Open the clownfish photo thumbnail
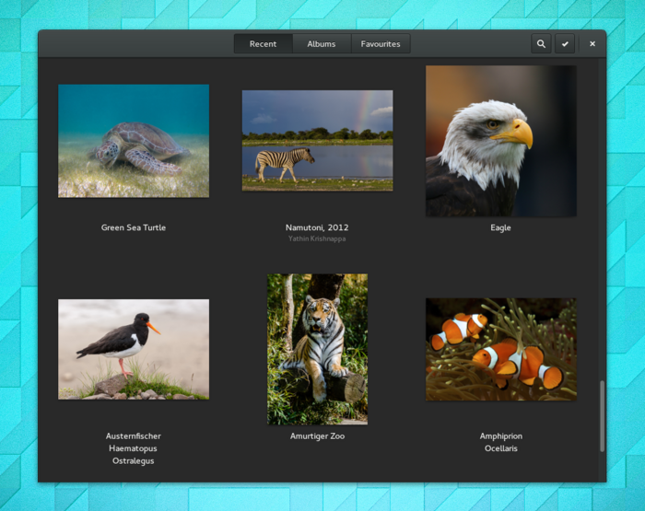 tap(500, 349)
